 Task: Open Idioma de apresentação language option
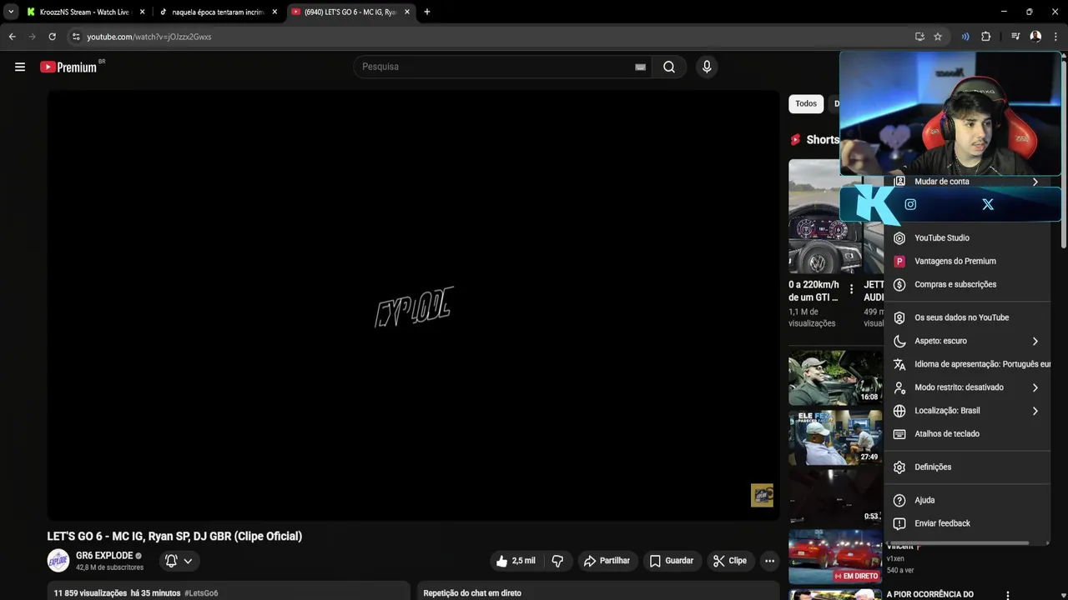[967, 364]
